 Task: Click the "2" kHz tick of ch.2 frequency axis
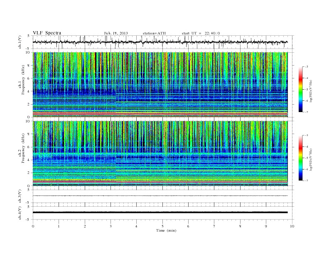pos(29,173)
